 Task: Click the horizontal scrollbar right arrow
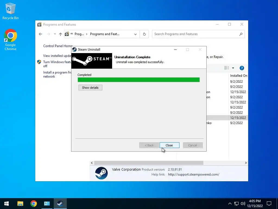(x=246, y=163)
